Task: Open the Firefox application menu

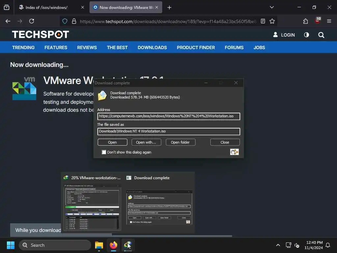Action: 329,21
